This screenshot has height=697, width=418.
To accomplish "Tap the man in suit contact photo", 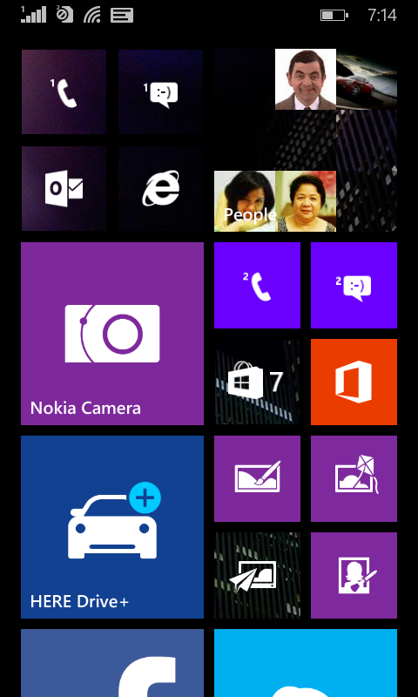I will (x=306, y=79).
